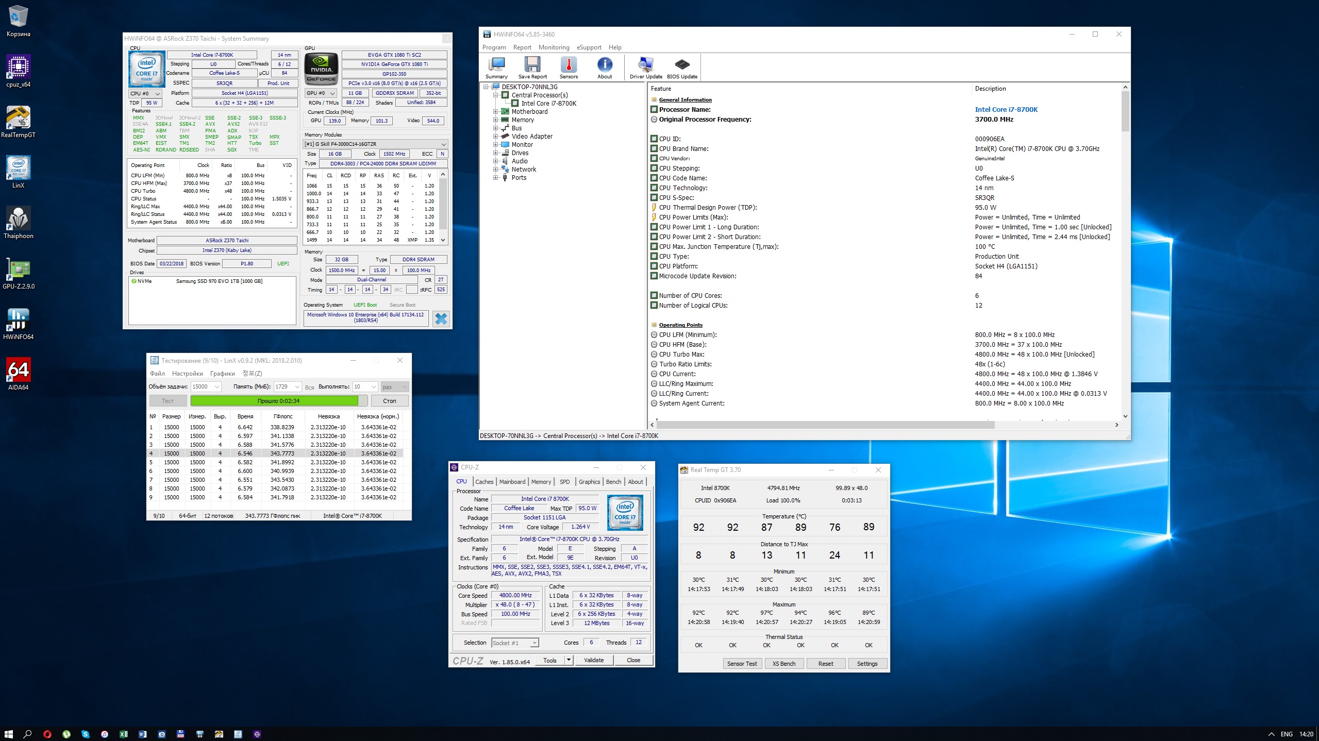Click the horizontal scrollbar in HWiNFO64 details
The height and width of the screenshot is (741, 1319).
click(x=825, y=425)
